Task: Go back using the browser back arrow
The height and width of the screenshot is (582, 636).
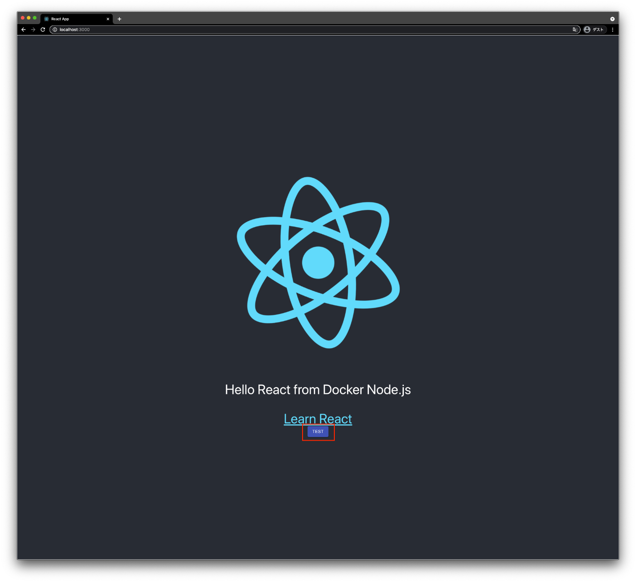Action: (x=24, y=30)
